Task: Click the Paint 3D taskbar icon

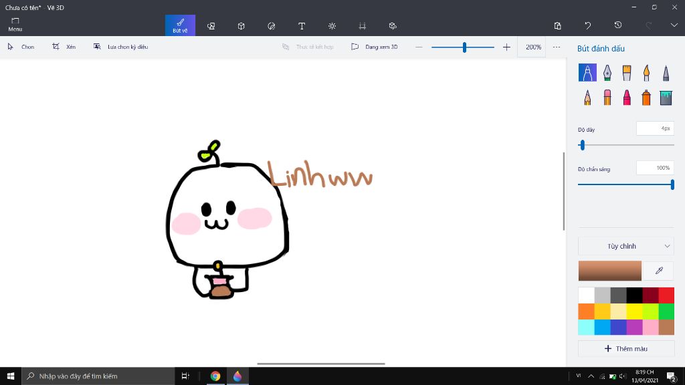Action: coord(237,376)
